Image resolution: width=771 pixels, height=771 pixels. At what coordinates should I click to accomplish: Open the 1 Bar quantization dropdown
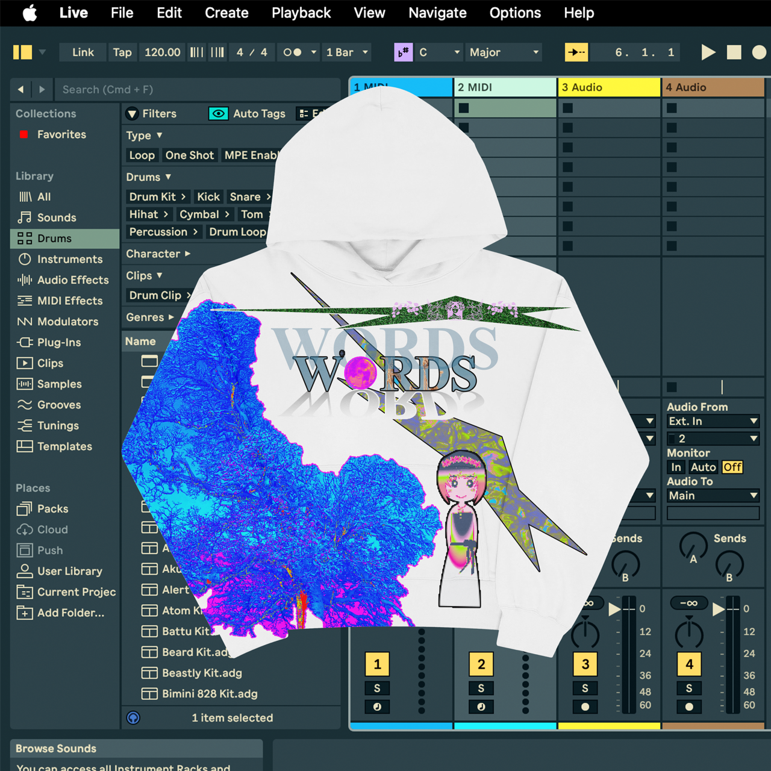[347, 52]
